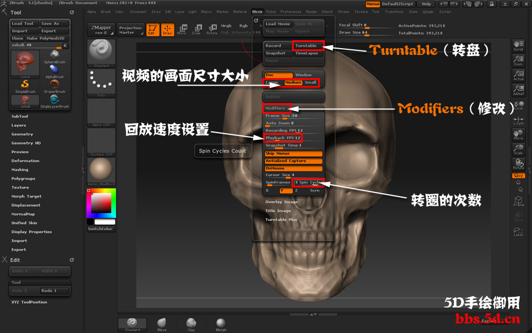This screenshot has height=333, width=532.
Task: Select the SimpleBrush tool
Action: click(25, 86)
